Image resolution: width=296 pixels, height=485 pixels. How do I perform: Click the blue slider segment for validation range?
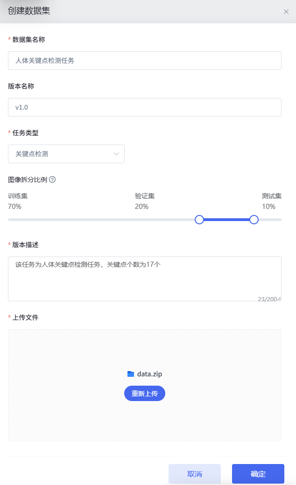point(226,220)
